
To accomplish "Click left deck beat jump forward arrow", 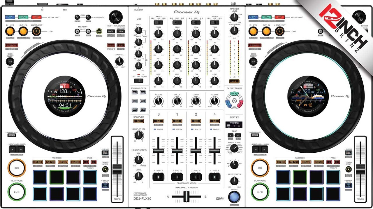I will 21,149.
